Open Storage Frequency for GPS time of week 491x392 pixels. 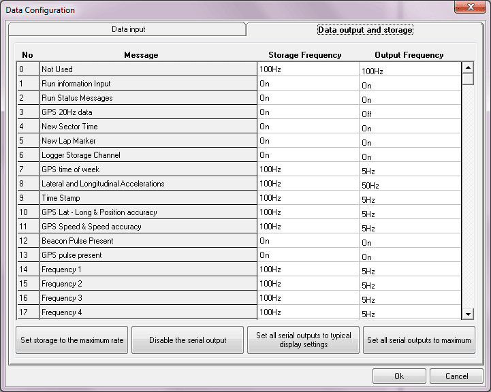[307, 169]
